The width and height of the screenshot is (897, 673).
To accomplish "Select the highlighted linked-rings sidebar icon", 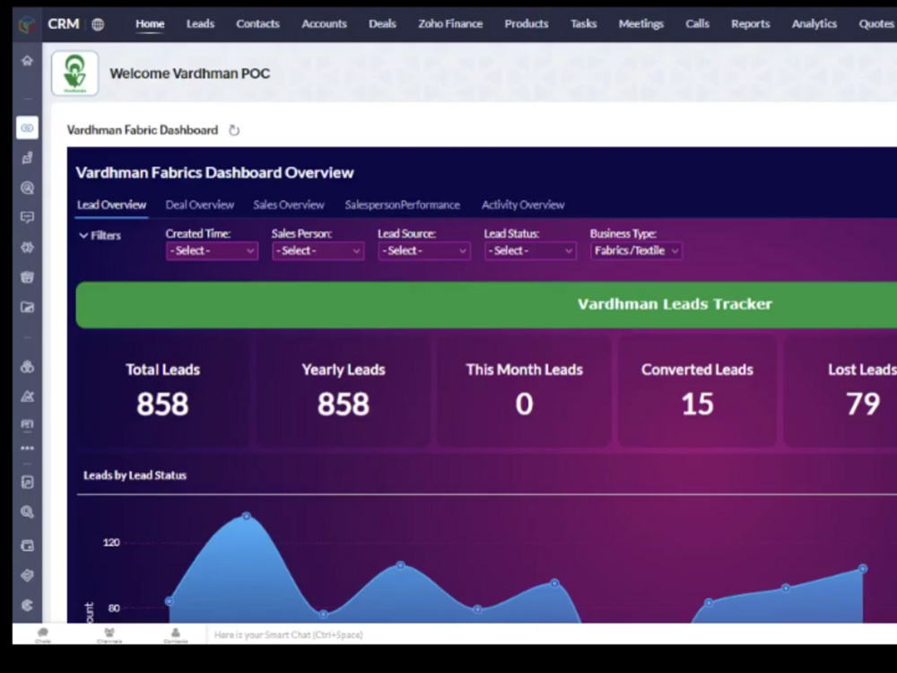I will [x=27, y=127].
